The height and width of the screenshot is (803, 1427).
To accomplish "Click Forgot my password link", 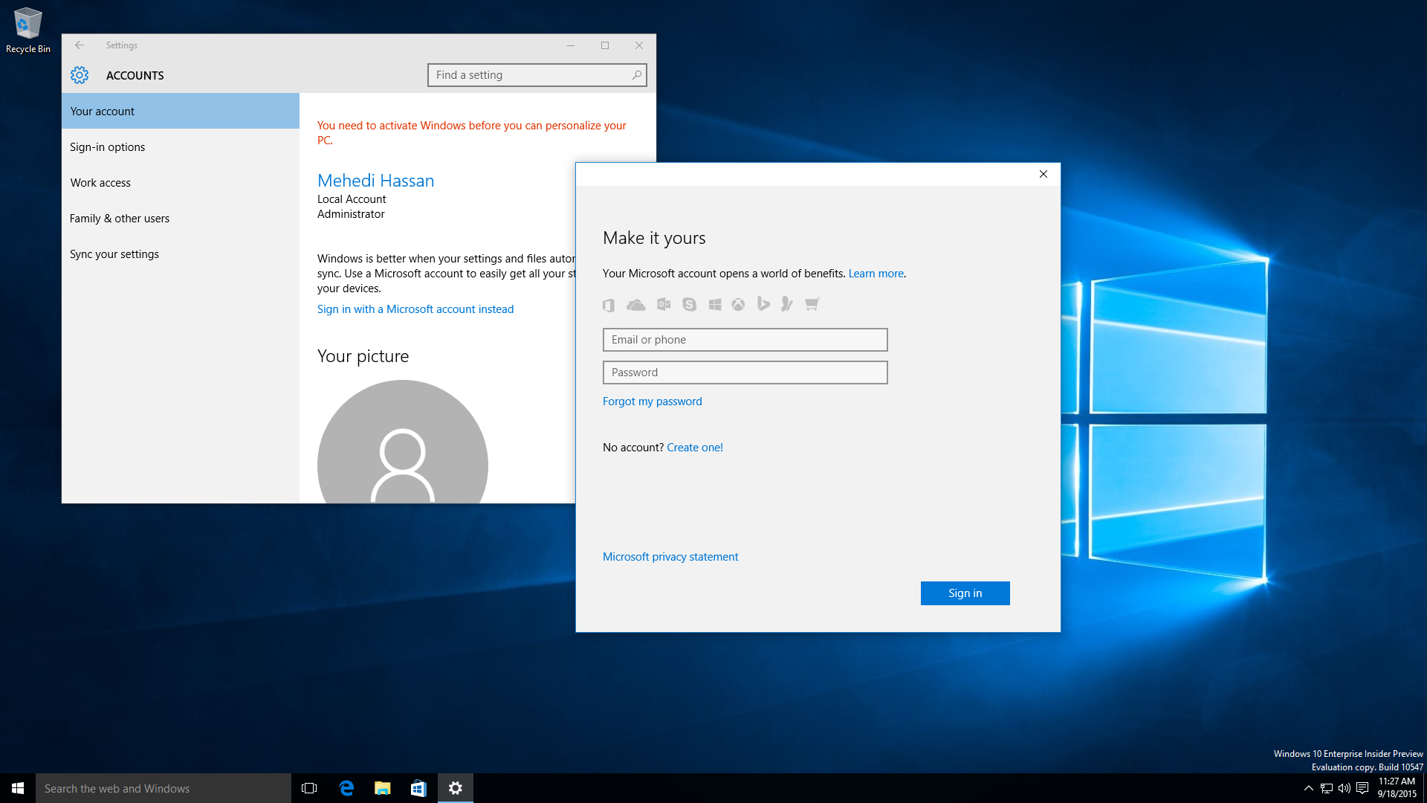I will coord(653,401).
